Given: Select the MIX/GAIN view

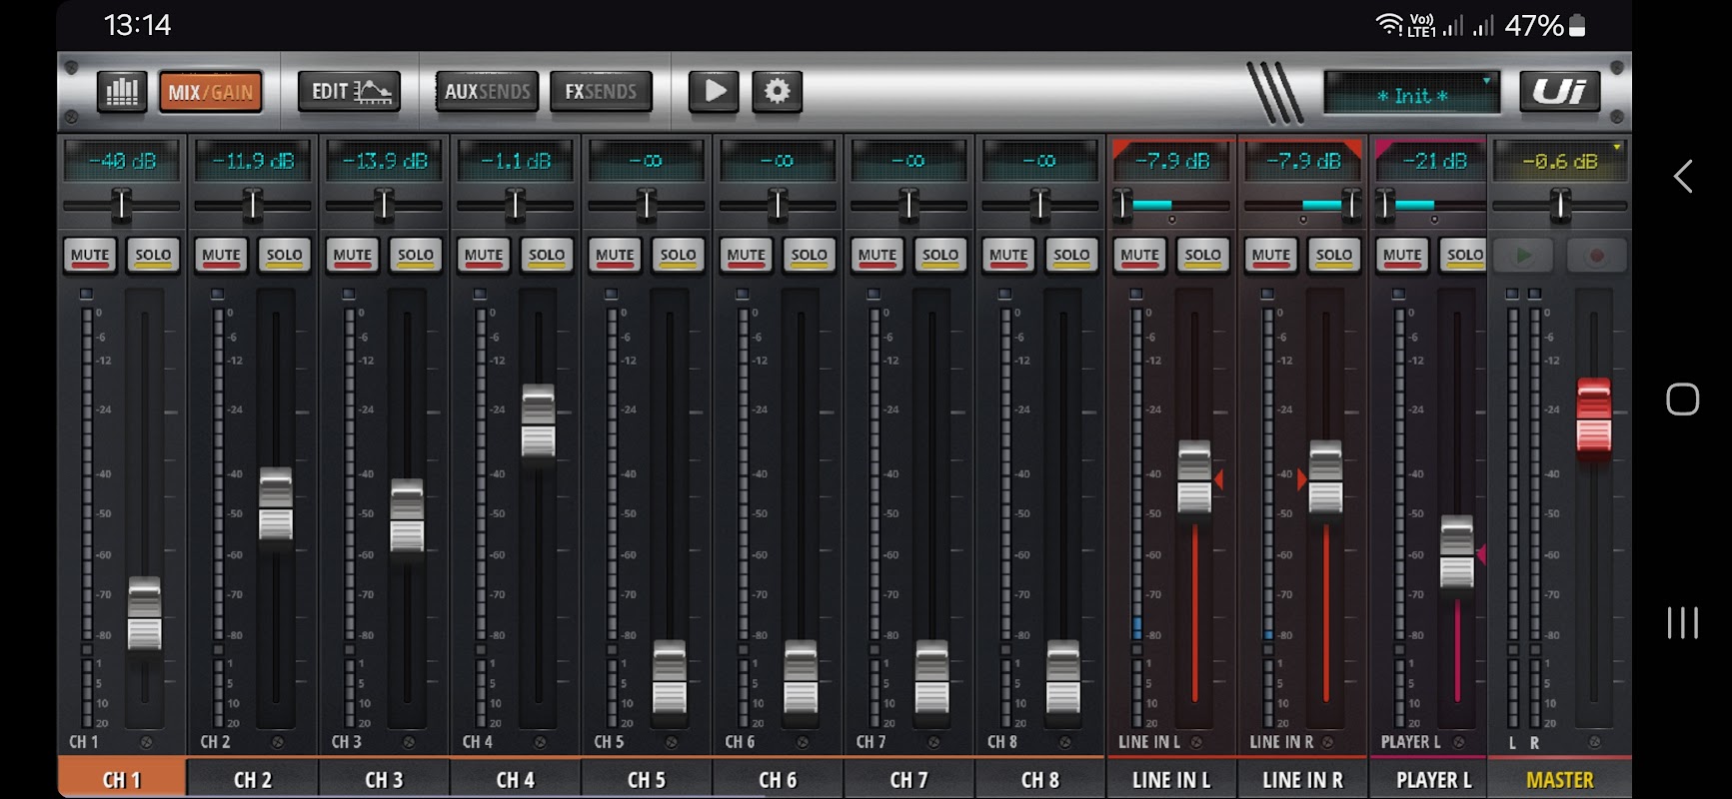Looking at the screenshot, I should pos(210,92).
